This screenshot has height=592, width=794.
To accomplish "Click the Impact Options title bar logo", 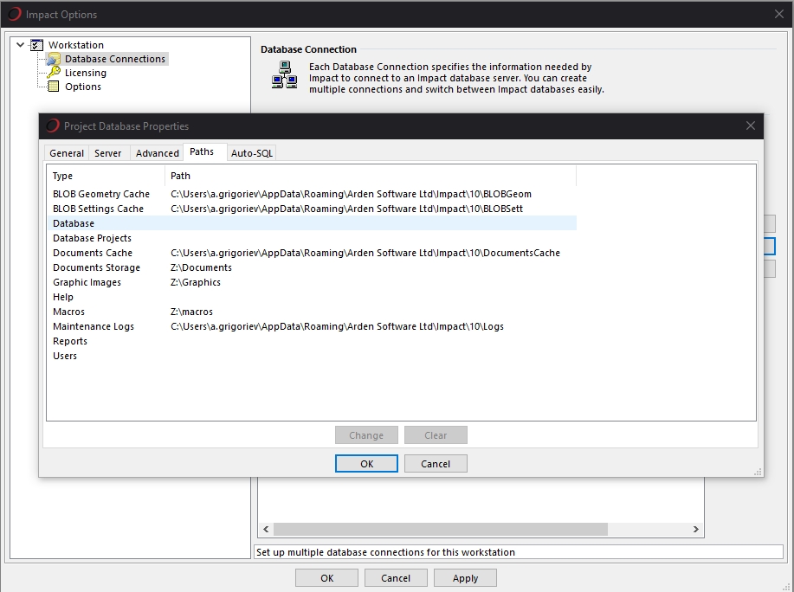I will [x=14, y=14].
